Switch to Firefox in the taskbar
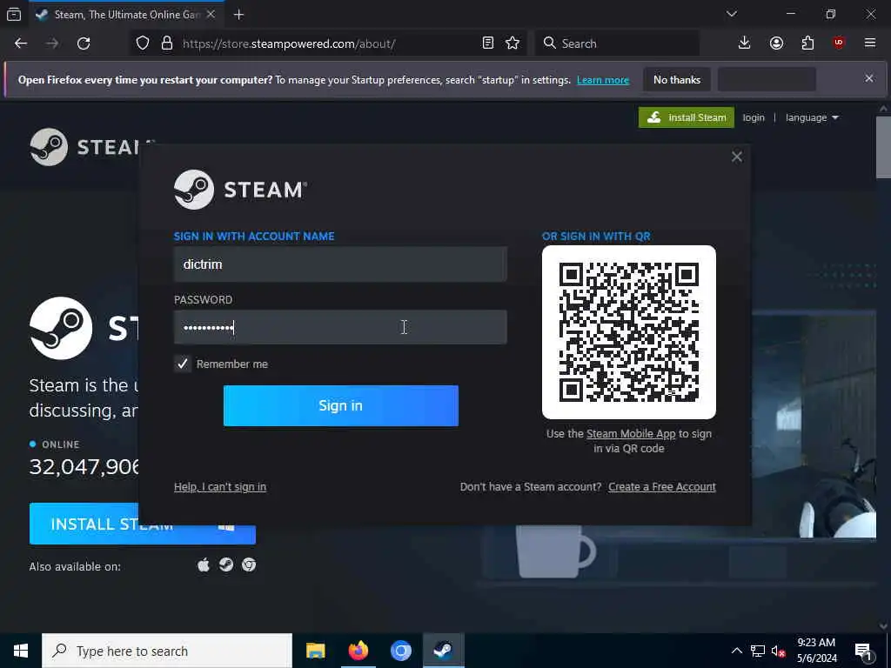 pyautogui.click(x=358, y=651)
